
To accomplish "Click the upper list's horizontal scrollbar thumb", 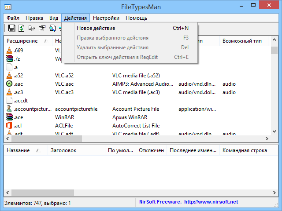I will [47, 139].
